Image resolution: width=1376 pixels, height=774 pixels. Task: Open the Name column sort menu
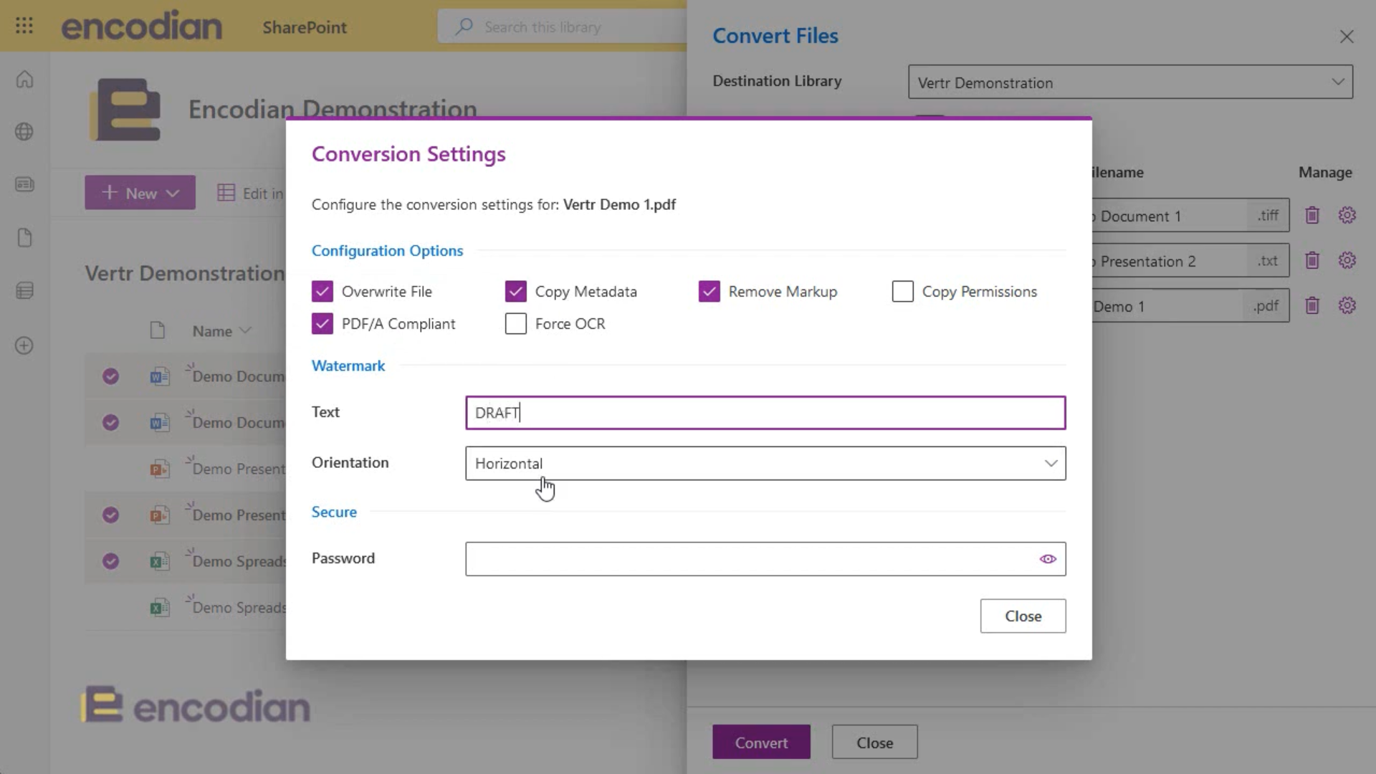(x=221, y=331)
